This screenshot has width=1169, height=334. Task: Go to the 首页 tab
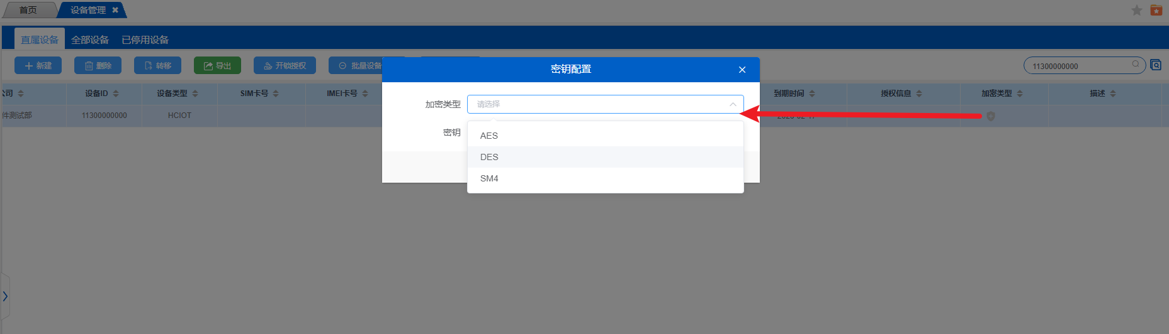point(28,10)
